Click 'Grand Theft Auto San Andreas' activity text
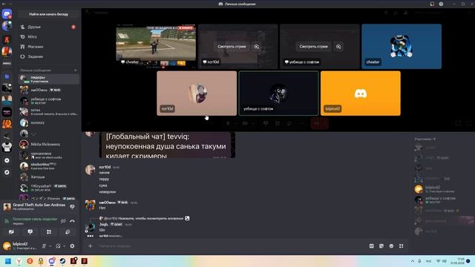This screenshot has height=267, width=475. pyautogui.click(x=39, y=205)
